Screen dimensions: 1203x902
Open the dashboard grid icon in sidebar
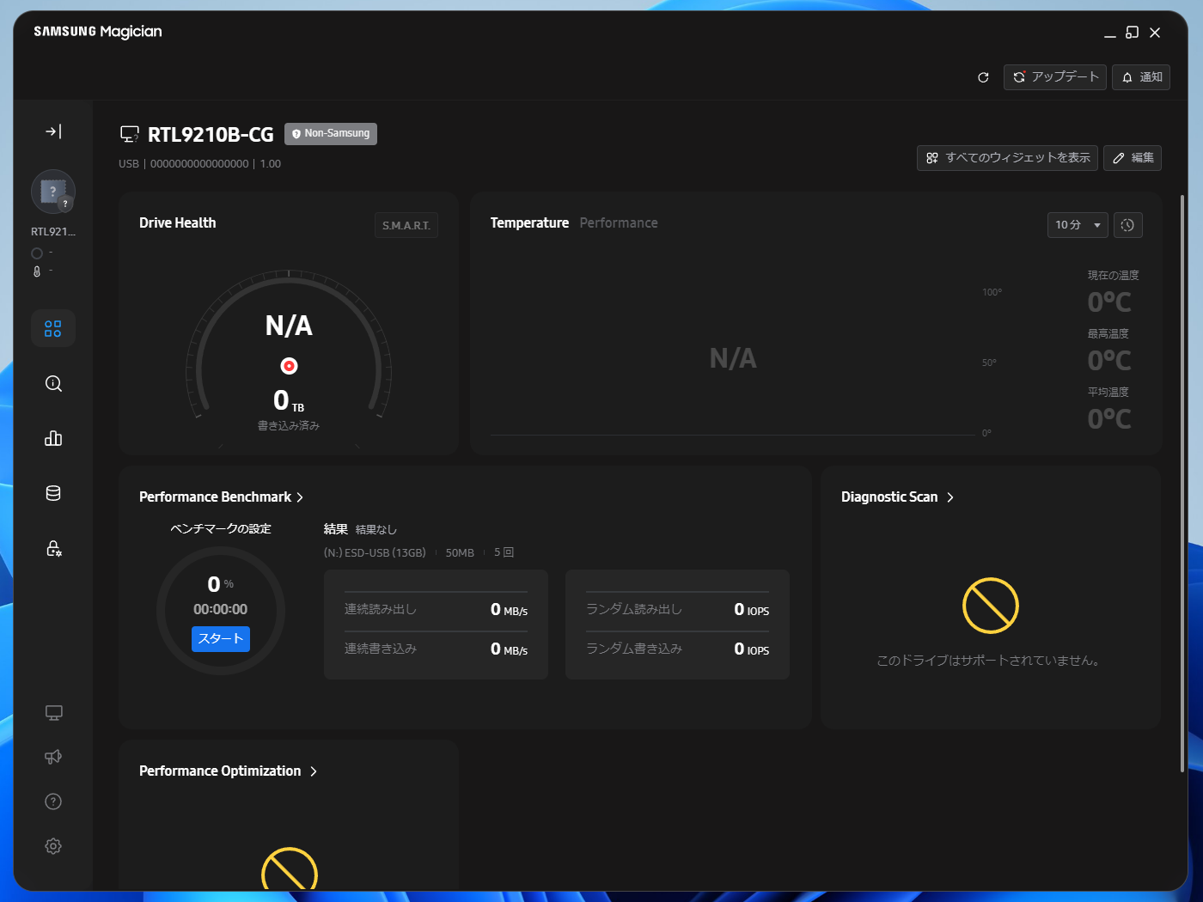53,328
